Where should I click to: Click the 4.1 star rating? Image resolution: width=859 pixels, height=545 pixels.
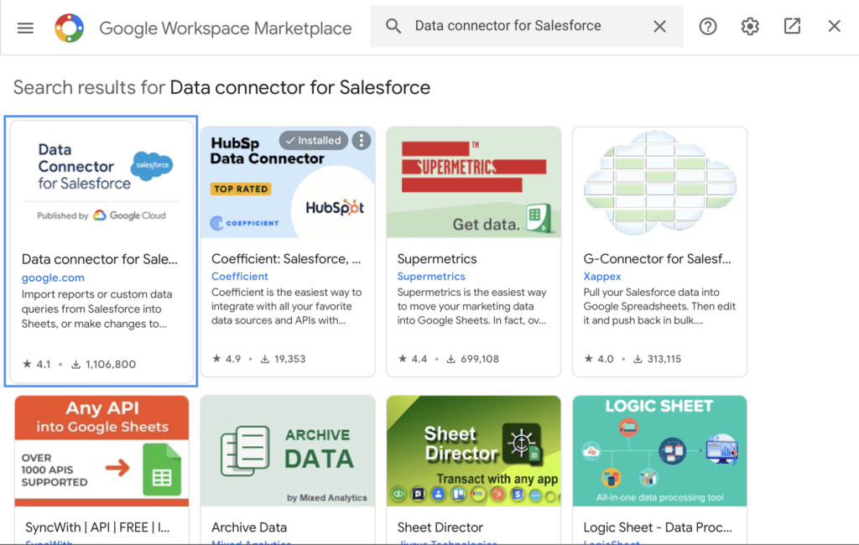37,364
